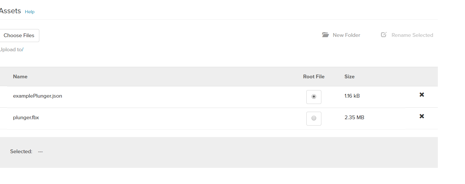Open the Choose Files upload button
The height and width of the screenshot is (184, 465).
[19, 35]
